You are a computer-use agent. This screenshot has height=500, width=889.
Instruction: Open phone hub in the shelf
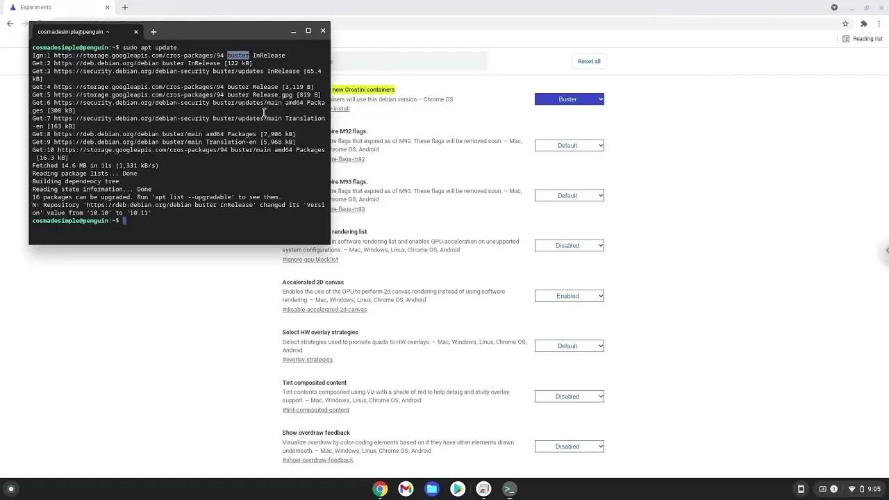[801, 489]
